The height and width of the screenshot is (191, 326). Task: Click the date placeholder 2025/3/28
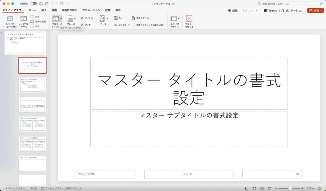click(x=105, y=174)
